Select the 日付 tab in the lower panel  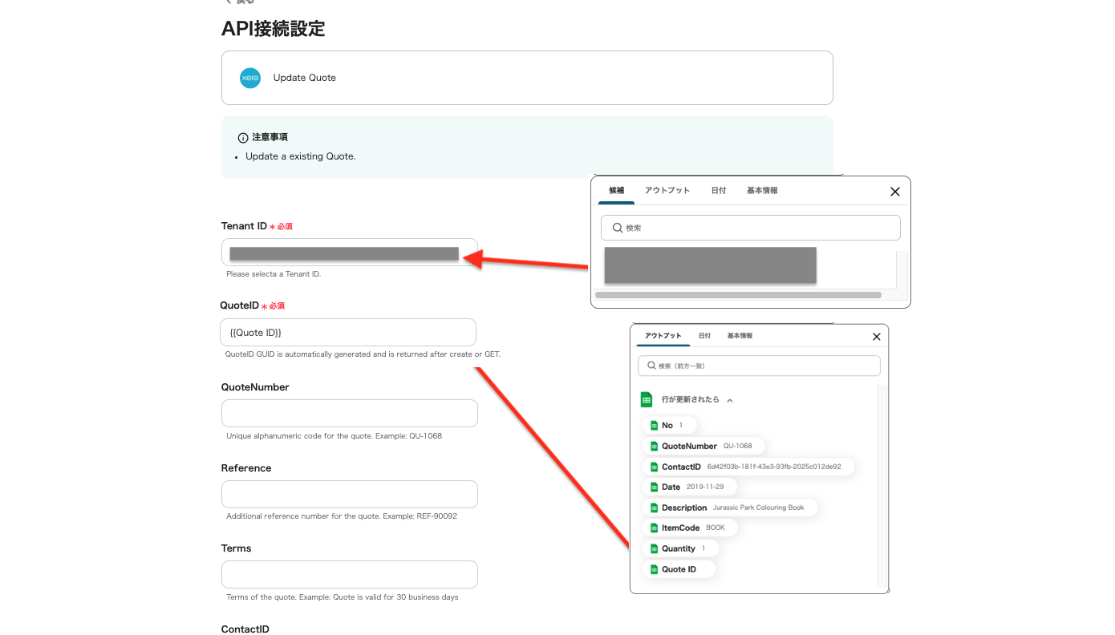click(704, 336)
